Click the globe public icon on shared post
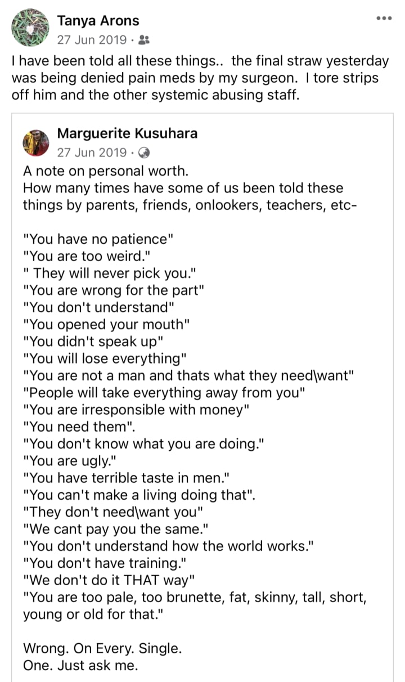Image resolution: width=405 pixels, height=682 pixels. point(144,152)
